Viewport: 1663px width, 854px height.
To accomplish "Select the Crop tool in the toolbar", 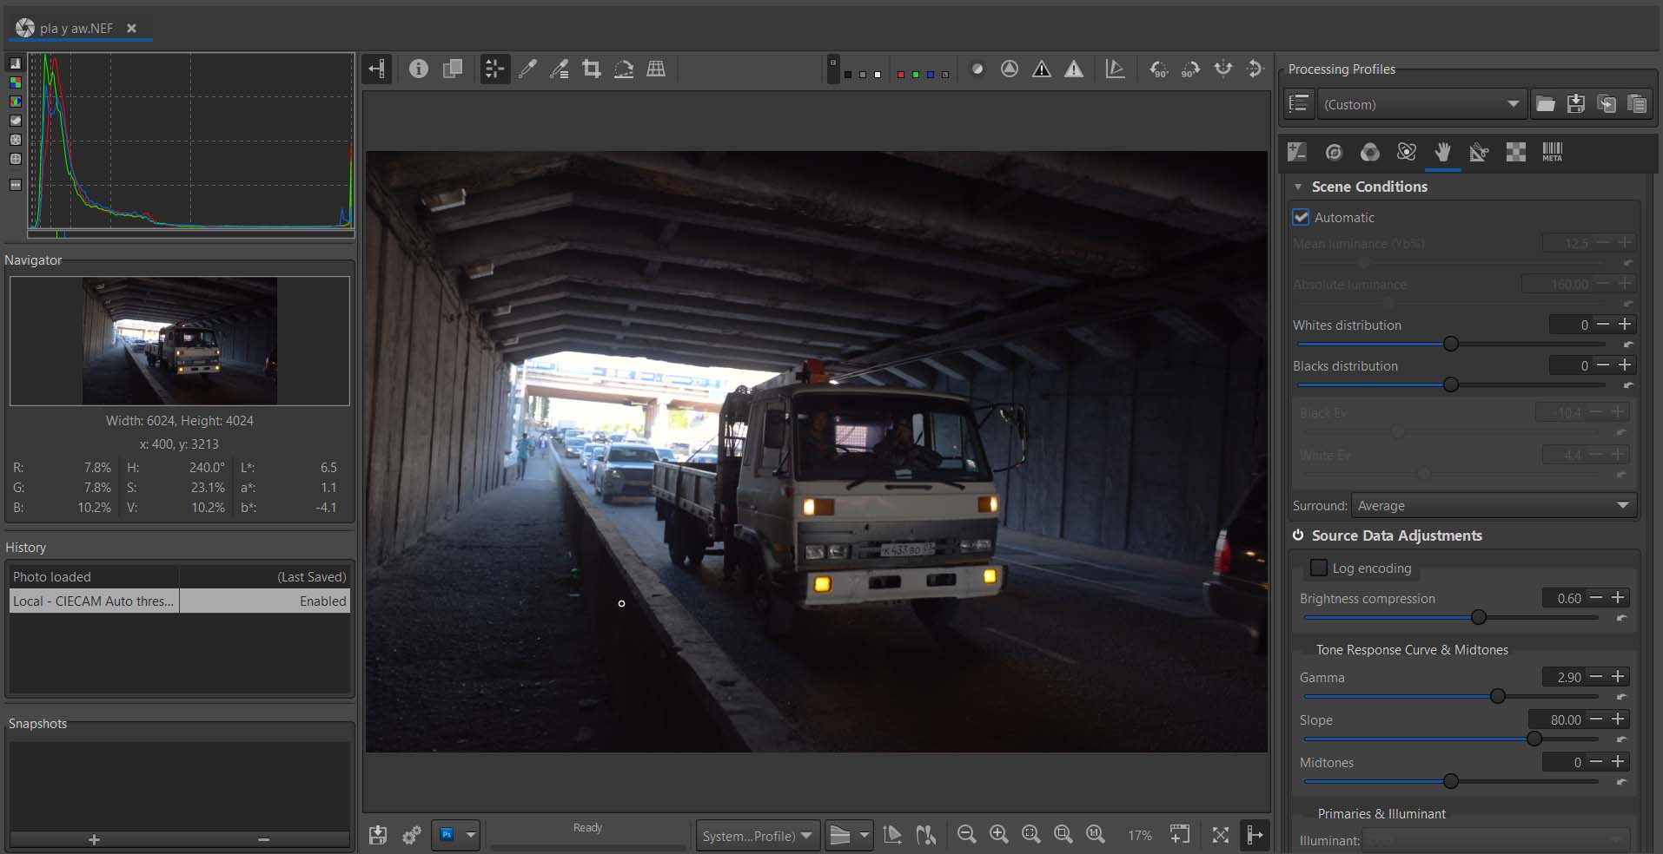I will tap(592, 69).
